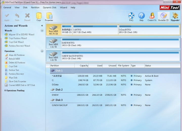Click the Copy disk toolbar icon
The width and height of the screenshot is (182, 131).
(39, 16)
